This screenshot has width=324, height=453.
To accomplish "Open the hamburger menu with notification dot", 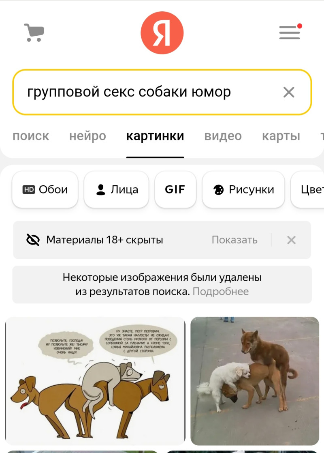I will point(290,32).
